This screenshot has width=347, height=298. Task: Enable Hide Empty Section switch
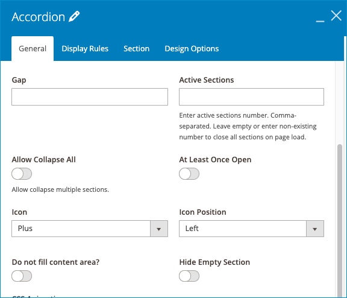click(189, 276)
